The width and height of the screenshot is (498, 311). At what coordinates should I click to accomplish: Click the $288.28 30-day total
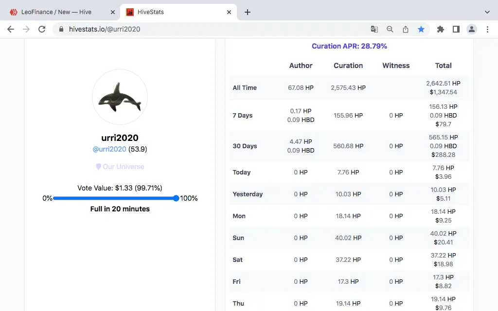point(444,155)
